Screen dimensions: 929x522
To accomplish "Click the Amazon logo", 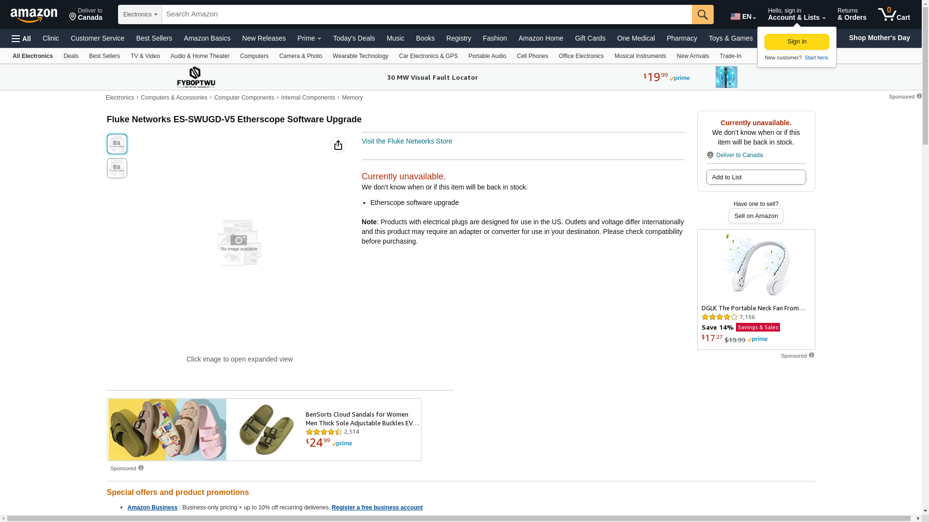I will tap(34, 15).
